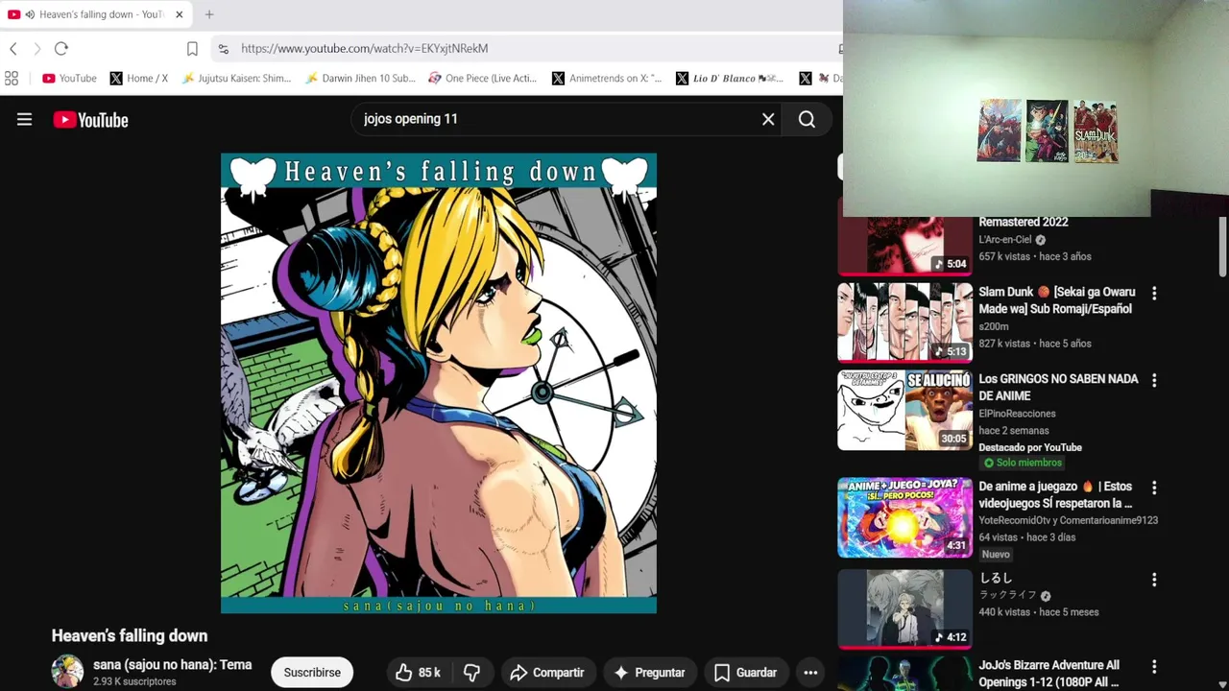Click the Compartir share button
Screen dimensions: 1229x691
point(547,673)
